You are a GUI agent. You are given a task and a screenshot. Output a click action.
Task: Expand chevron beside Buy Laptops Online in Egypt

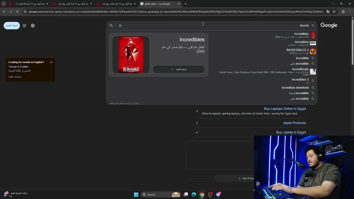click(197, 111)
